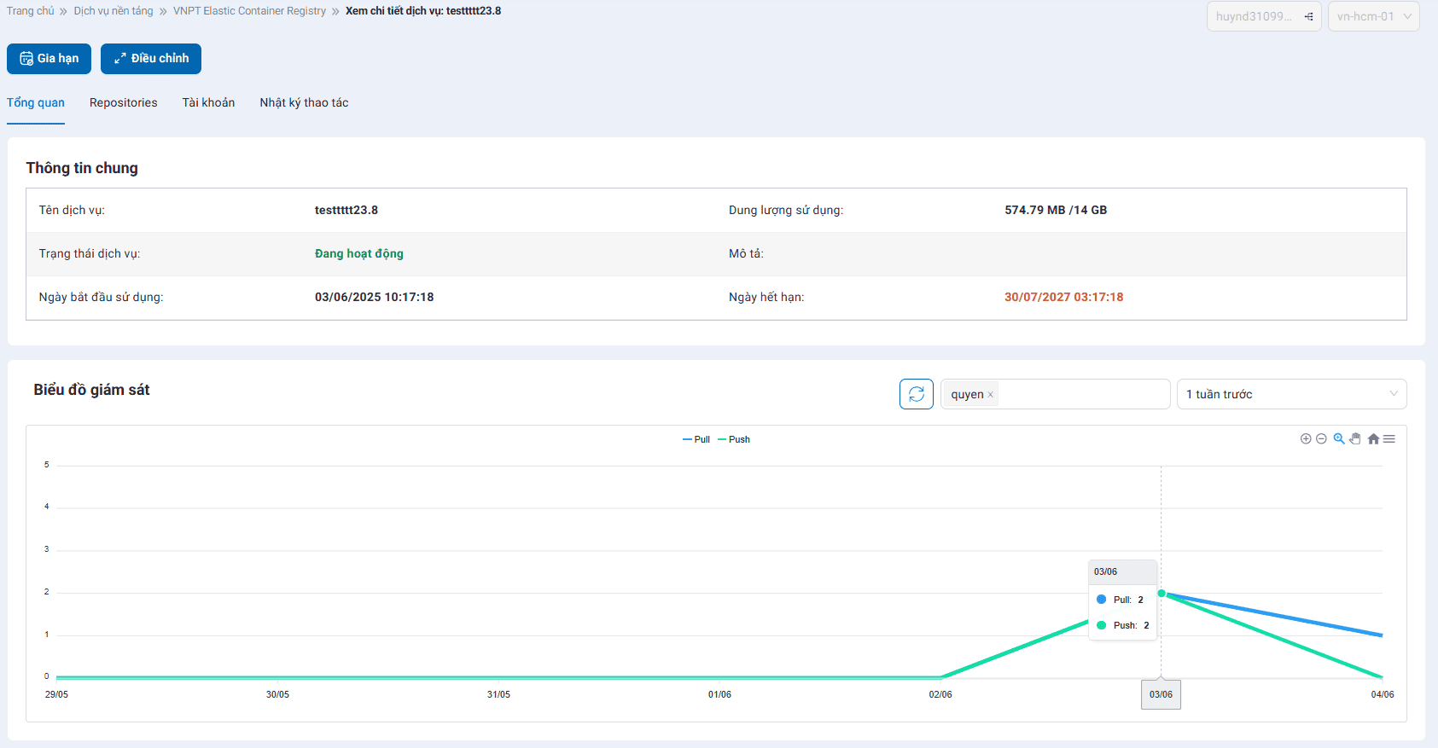This screenshot has width=1438, height=748.
Task: Zoom in on the chart
Action: 1305,439
